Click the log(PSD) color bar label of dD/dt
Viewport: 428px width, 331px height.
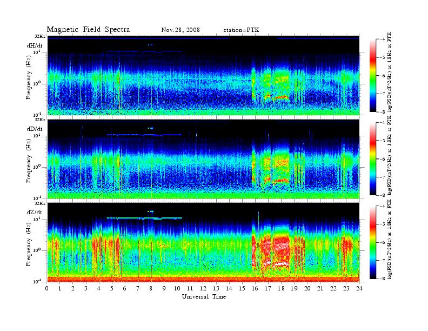click(x=390, y=155)
